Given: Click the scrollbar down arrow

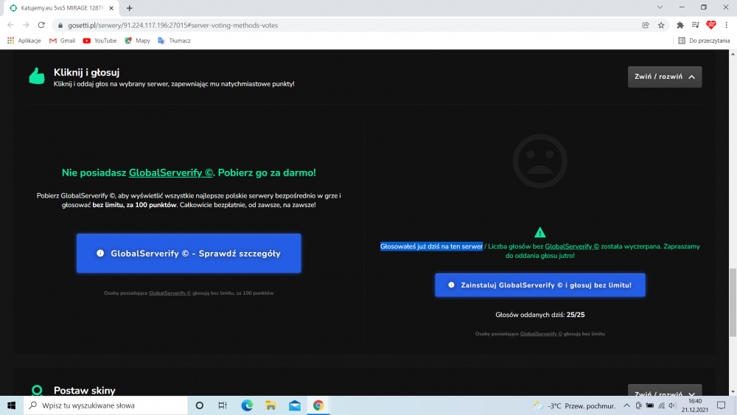Looking at the screenshot, I should point(733,392).
